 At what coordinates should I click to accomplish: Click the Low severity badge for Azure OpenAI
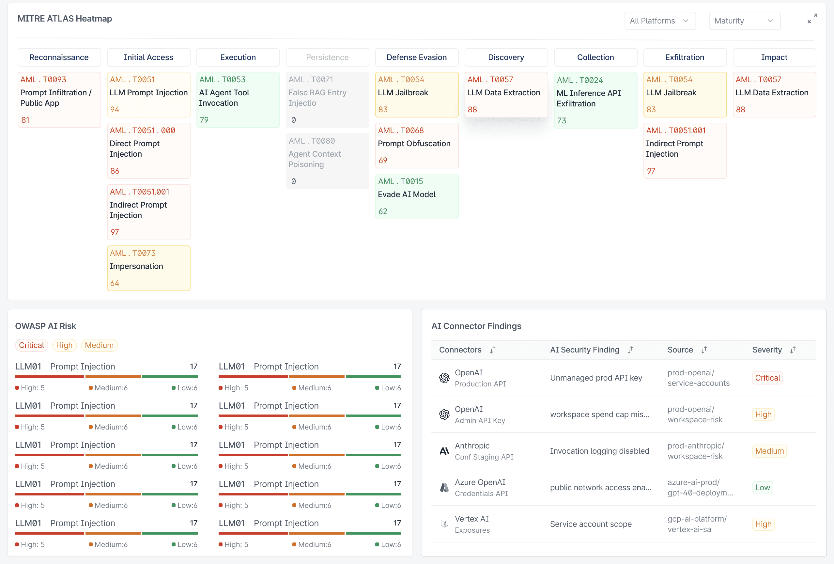[x=762, y=488]
